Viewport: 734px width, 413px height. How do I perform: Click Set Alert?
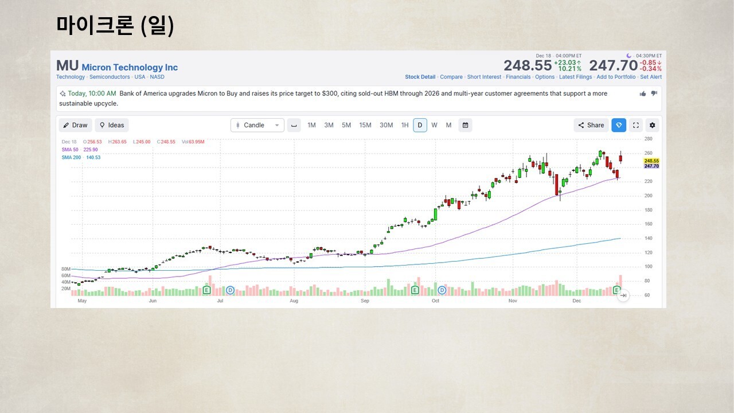coord(651,77)
